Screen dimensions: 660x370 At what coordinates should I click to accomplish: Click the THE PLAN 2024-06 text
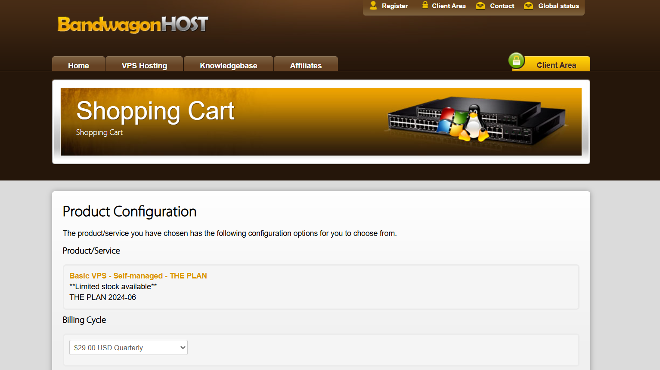(x=102, y=297)
